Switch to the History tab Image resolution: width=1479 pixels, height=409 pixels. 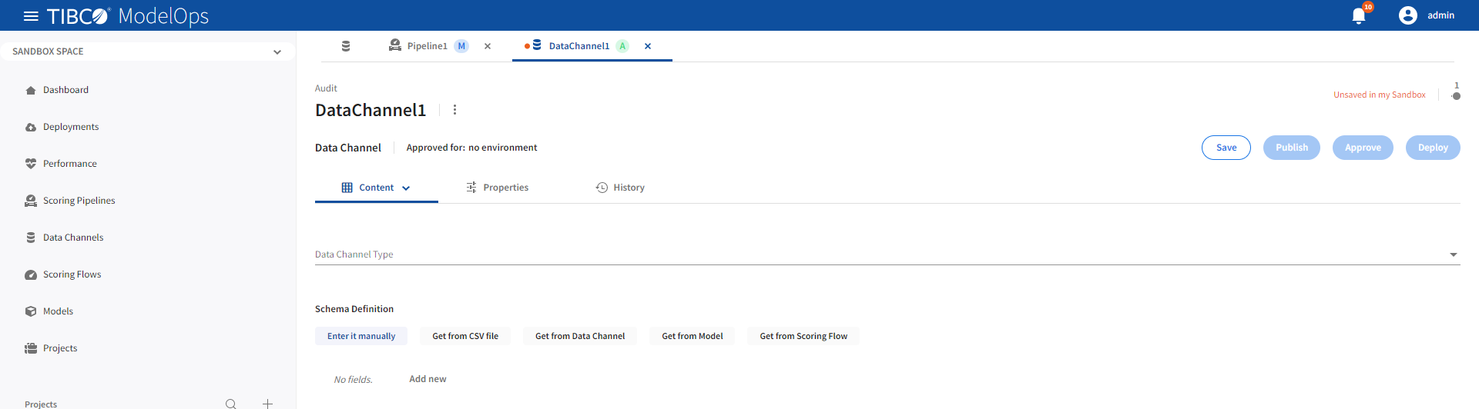coord(620,188)
